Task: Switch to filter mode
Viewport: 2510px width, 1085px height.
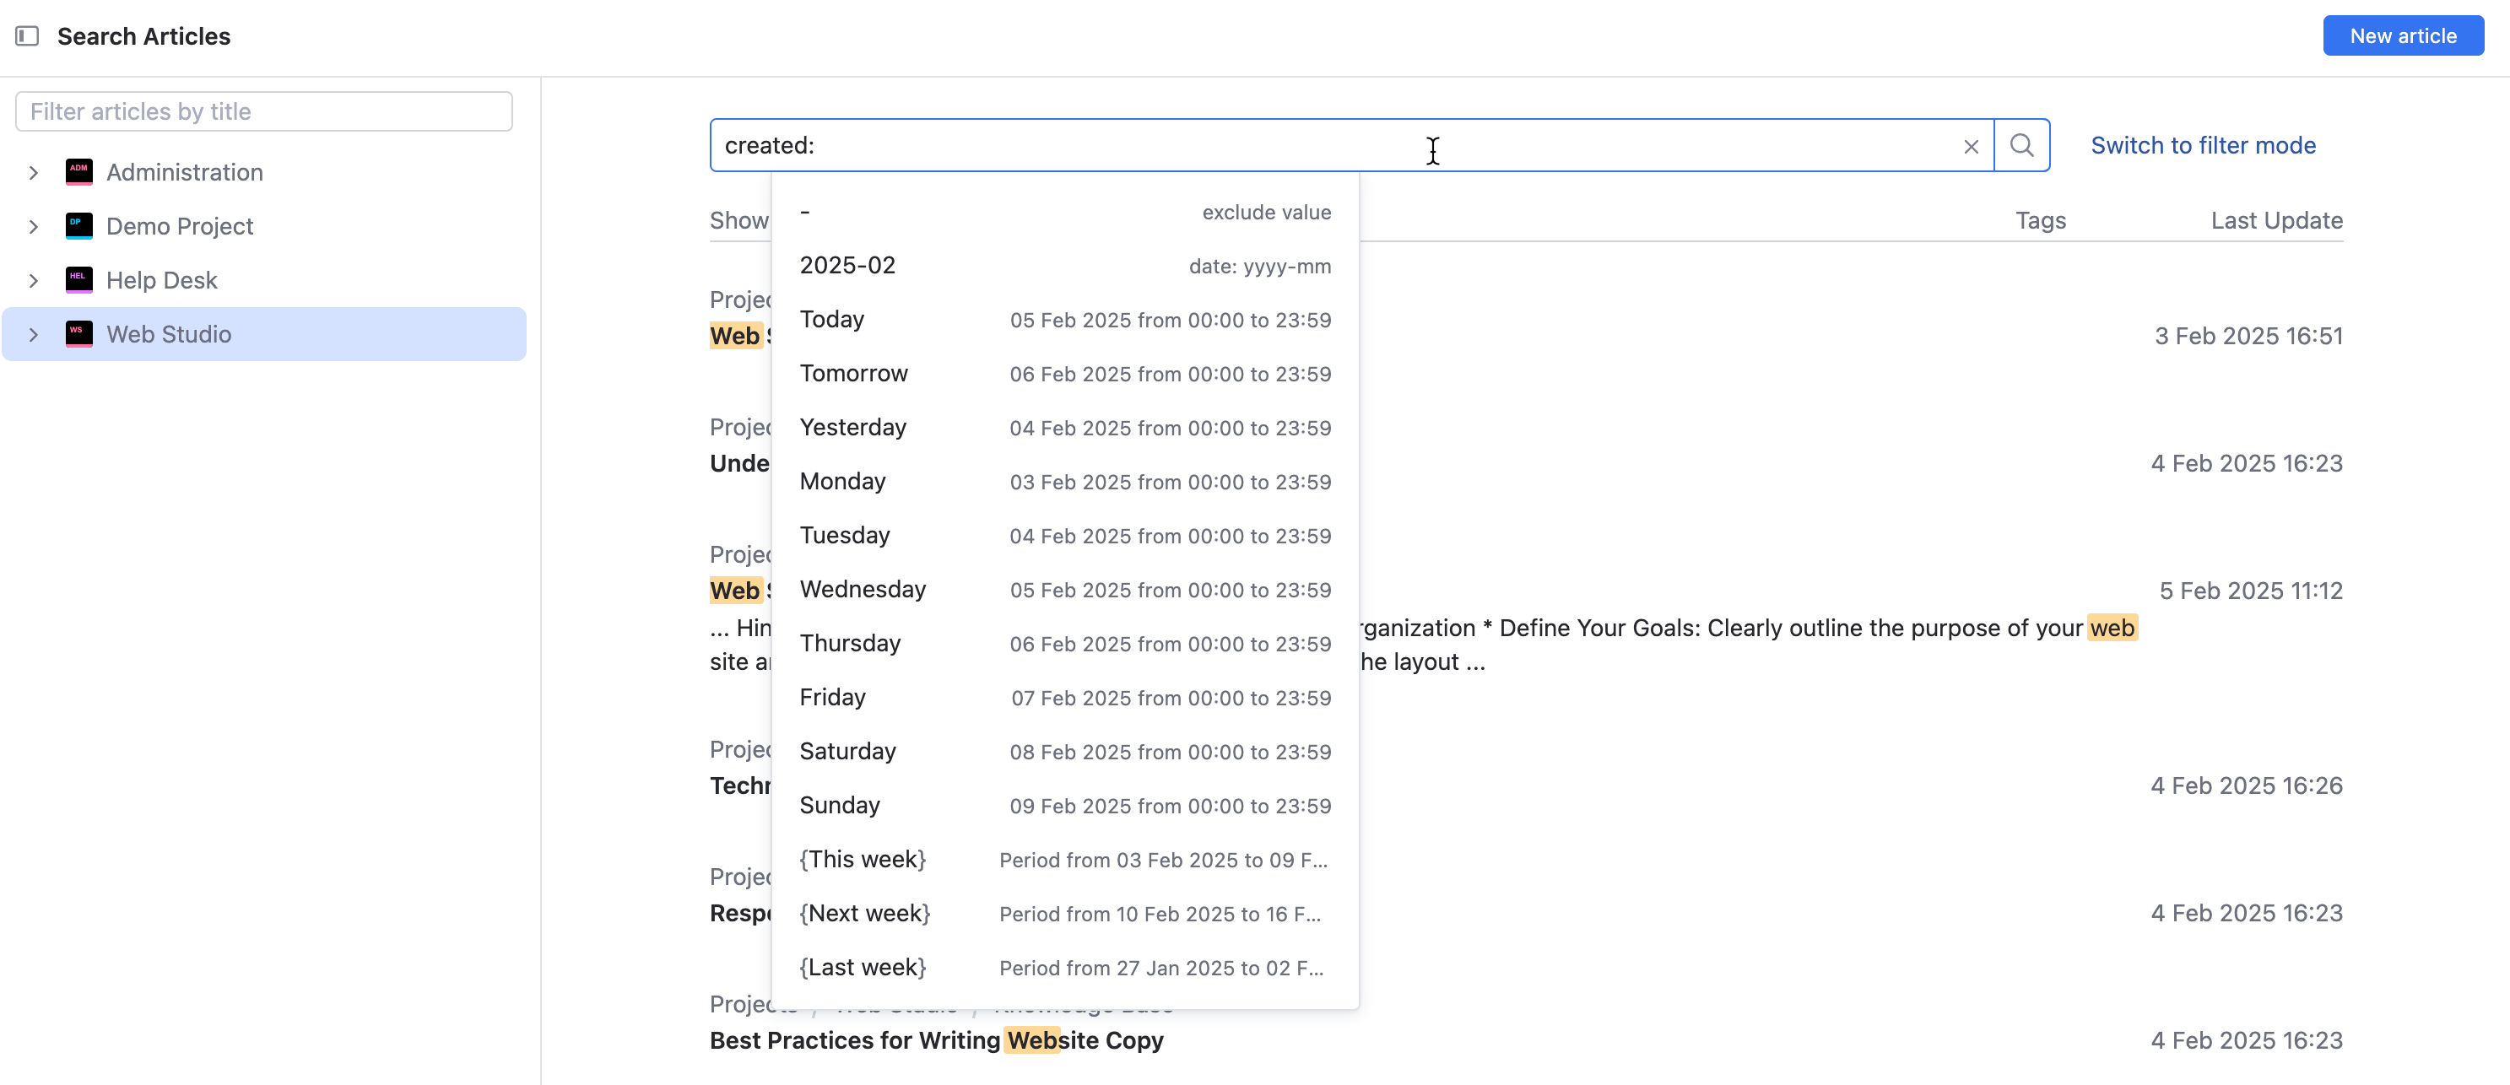Action: (2202, 146)
